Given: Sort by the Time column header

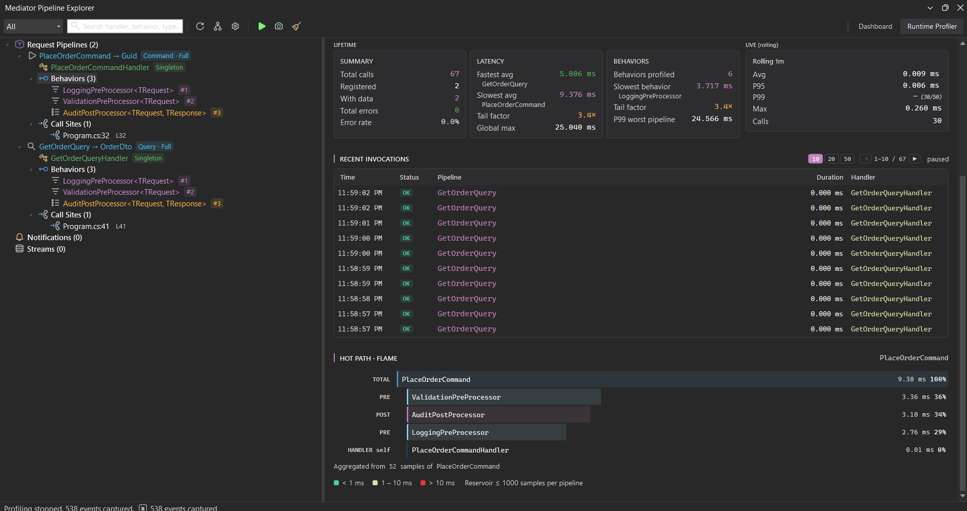Looking at the screenshot, I should click(x=347, y=177).
